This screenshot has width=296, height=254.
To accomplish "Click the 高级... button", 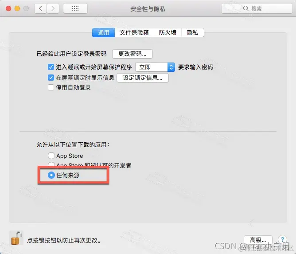I will pos(258,240).
